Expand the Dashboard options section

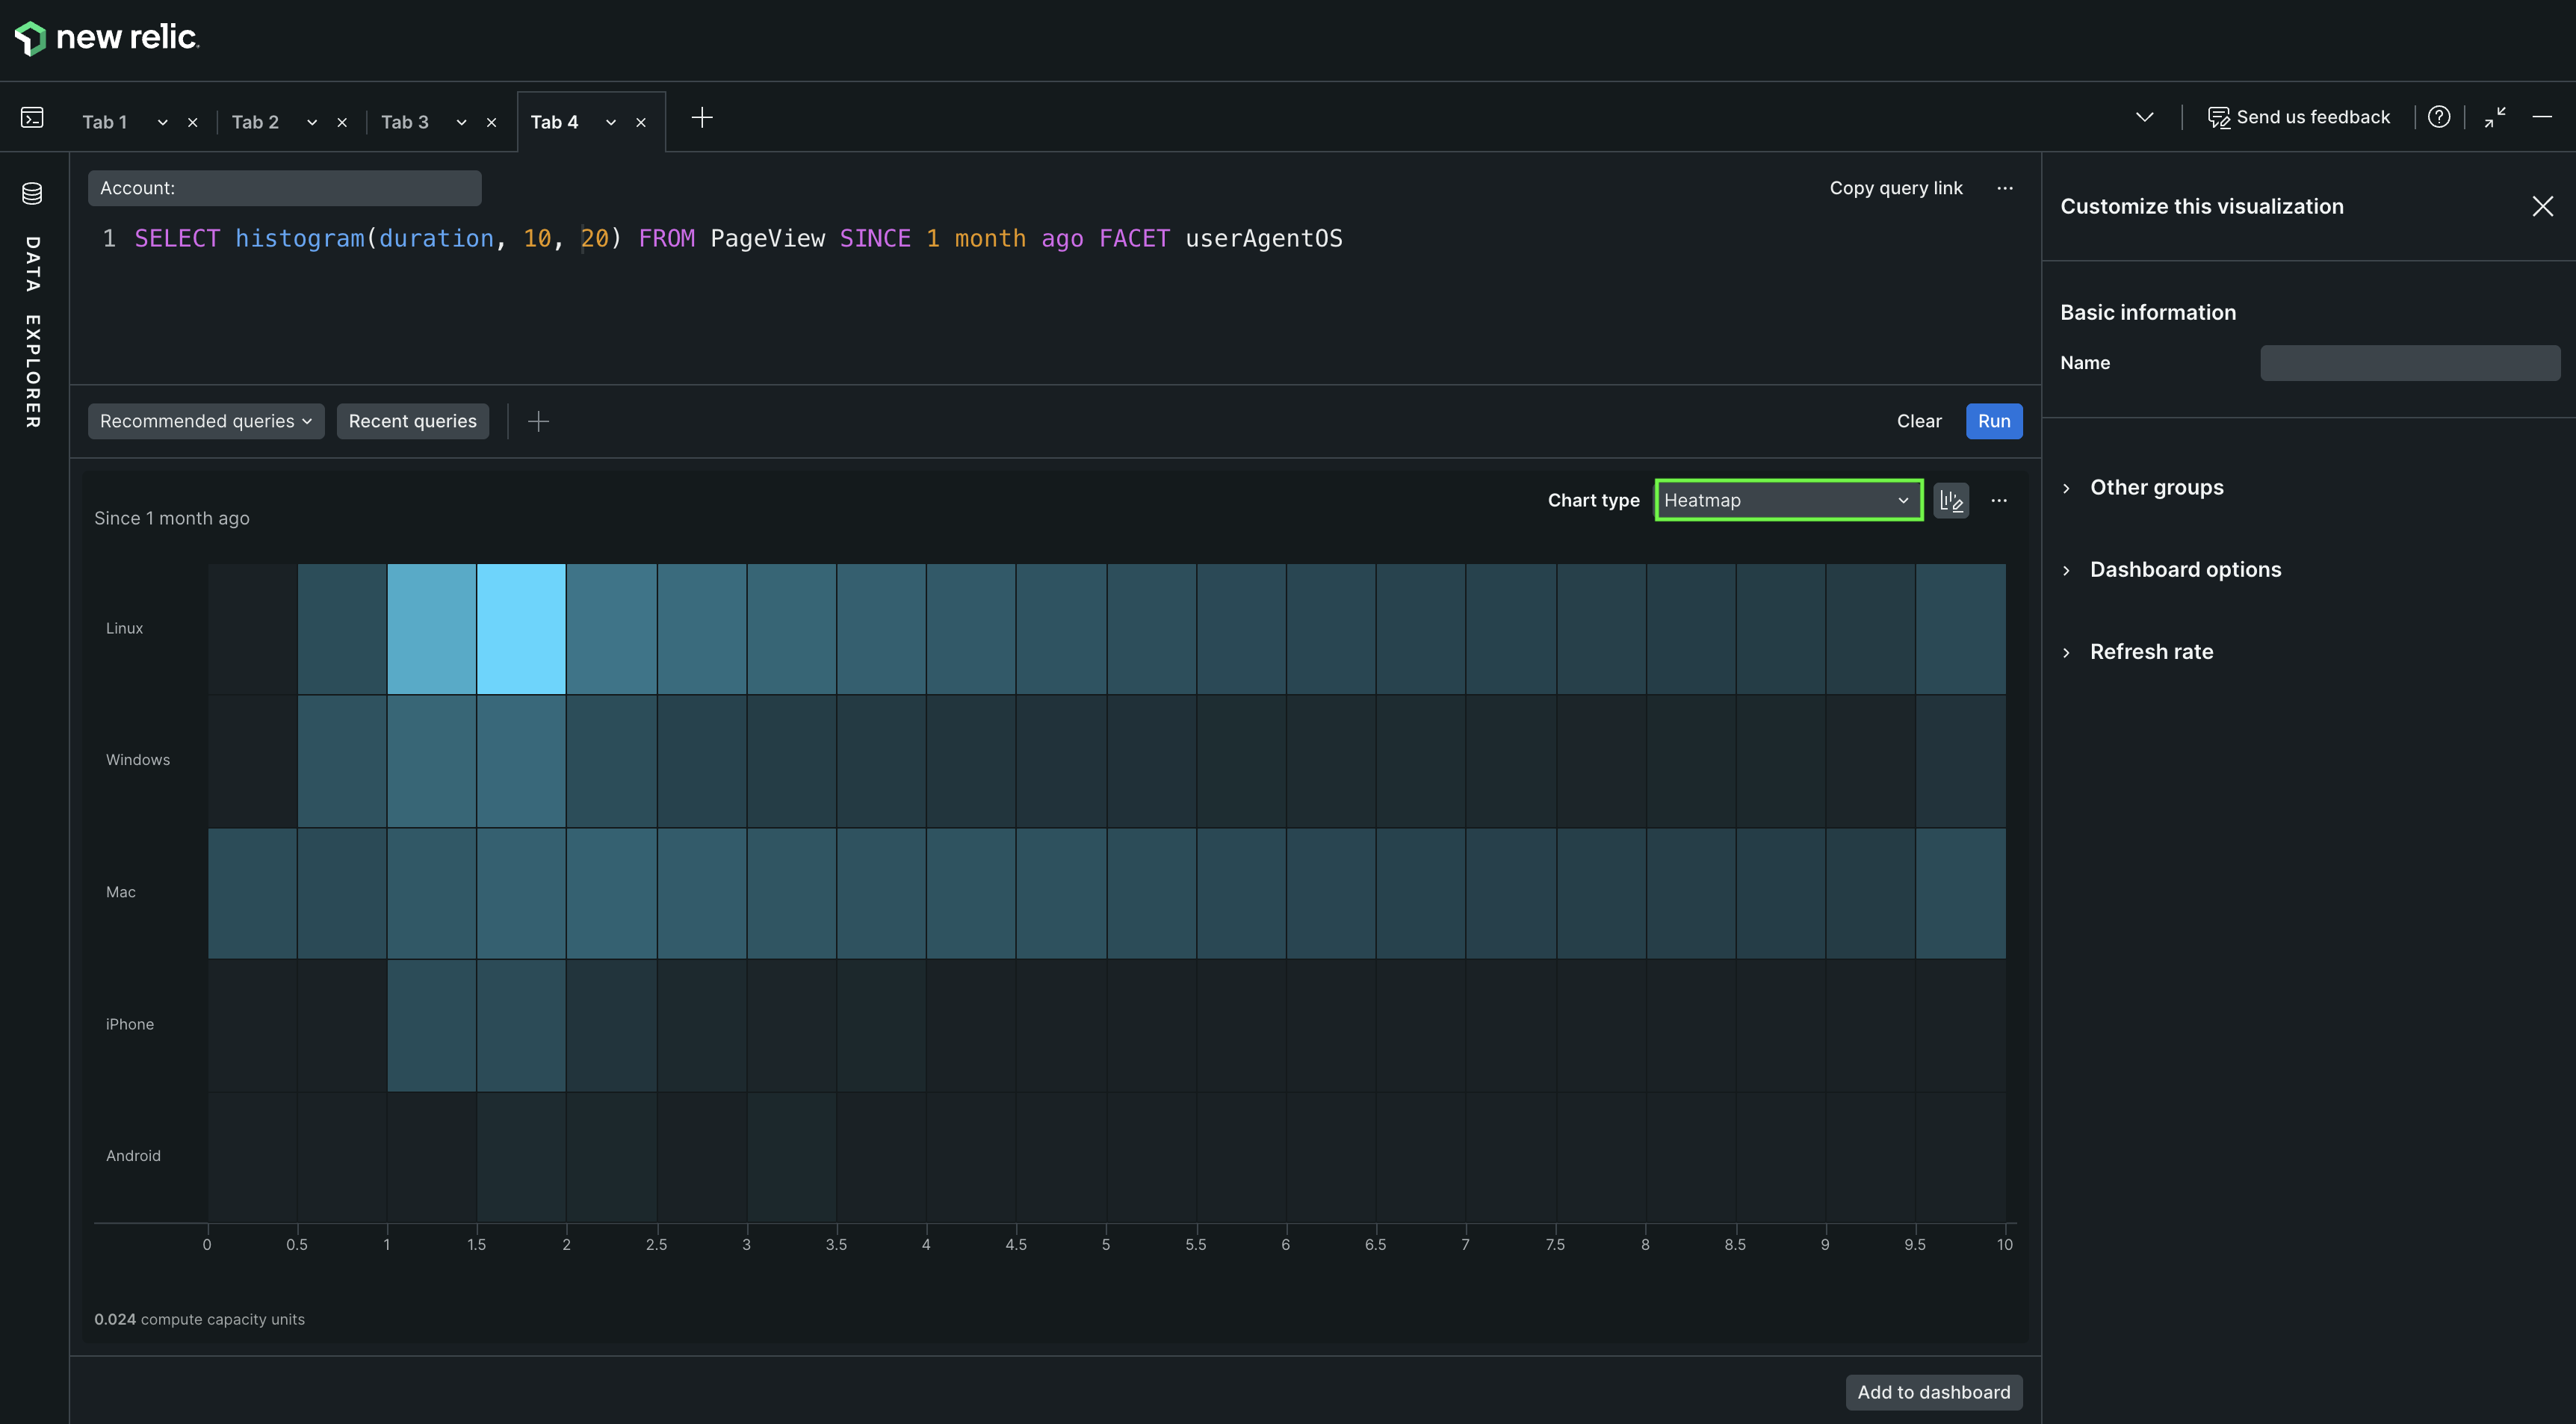point(2185,569)
